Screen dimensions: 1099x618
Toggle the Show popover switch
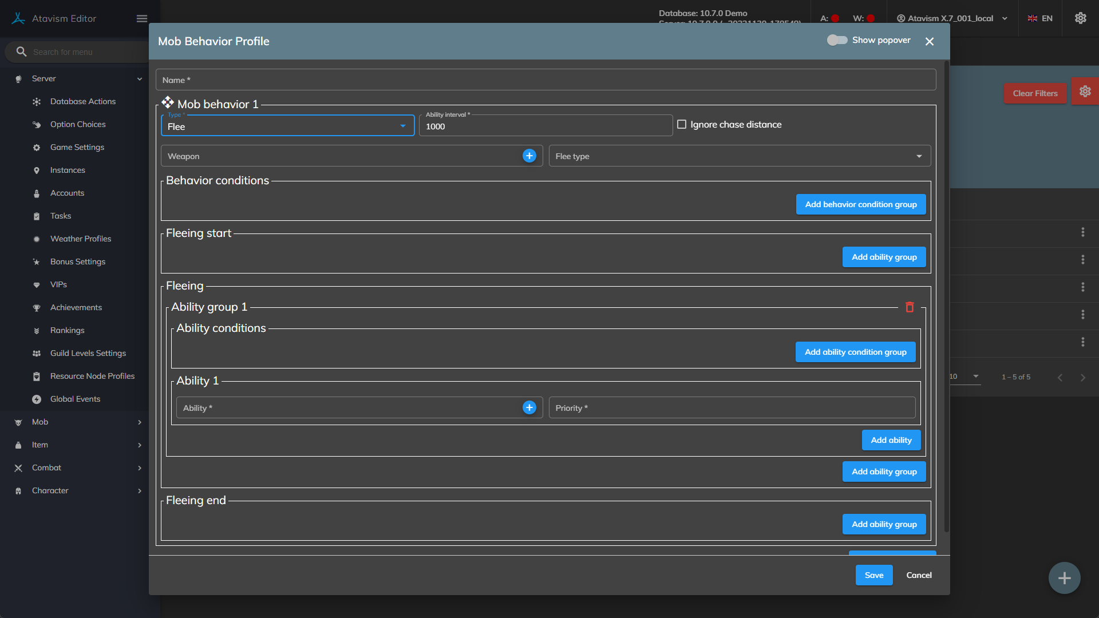tap(837, 40)
